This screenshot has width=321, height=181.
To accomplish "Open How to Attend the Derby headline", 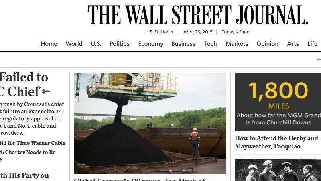I will pos(276,142).
